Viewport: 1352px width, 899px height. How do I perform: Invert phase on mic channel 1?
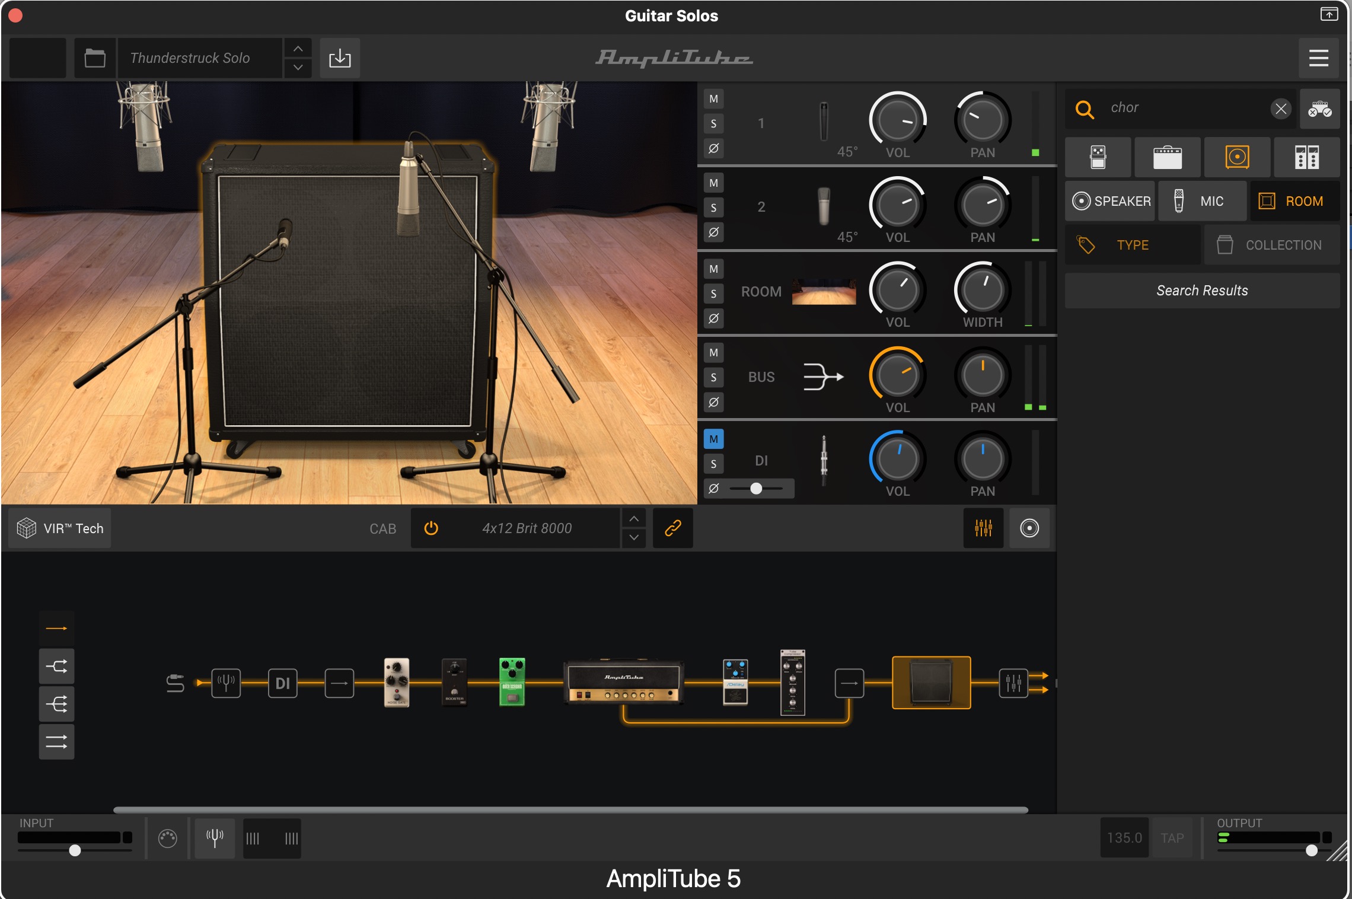point(714,148)
